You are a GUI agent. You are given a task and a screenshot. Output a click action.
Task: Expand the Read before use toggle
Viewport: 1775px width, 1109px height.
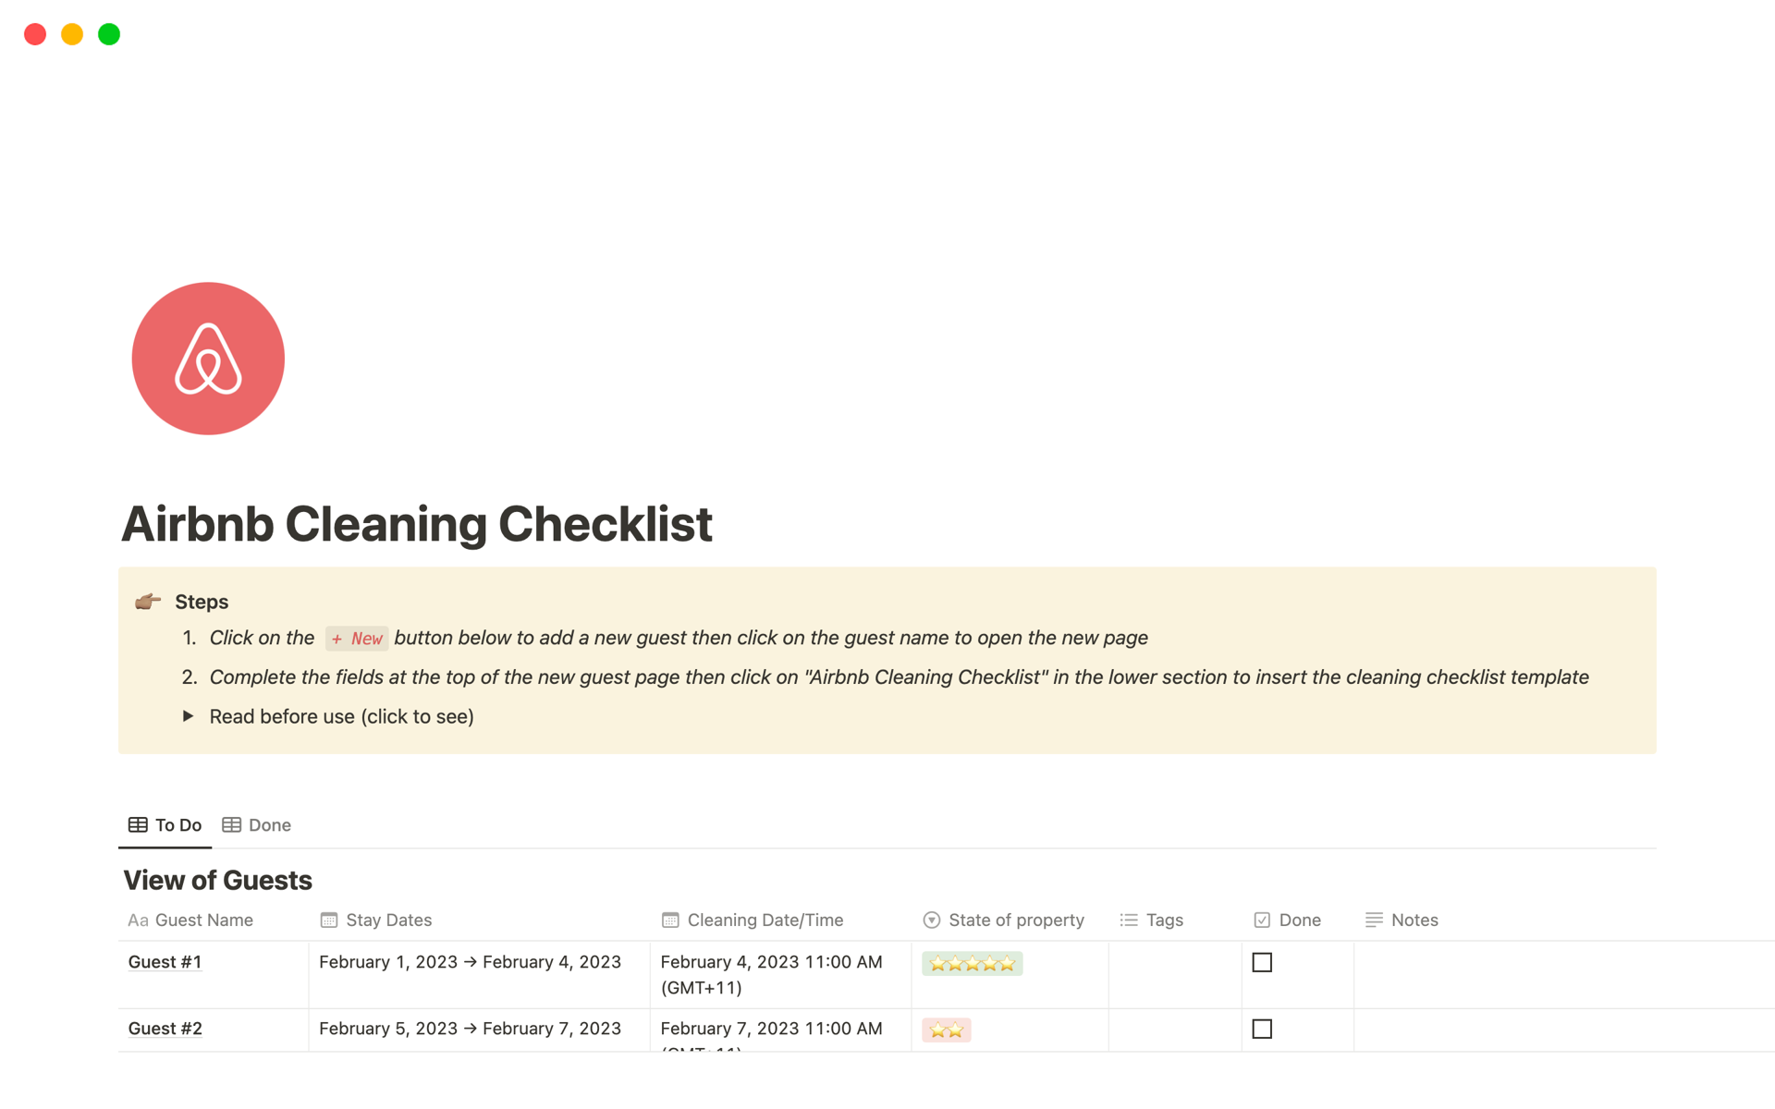point(188,716)
